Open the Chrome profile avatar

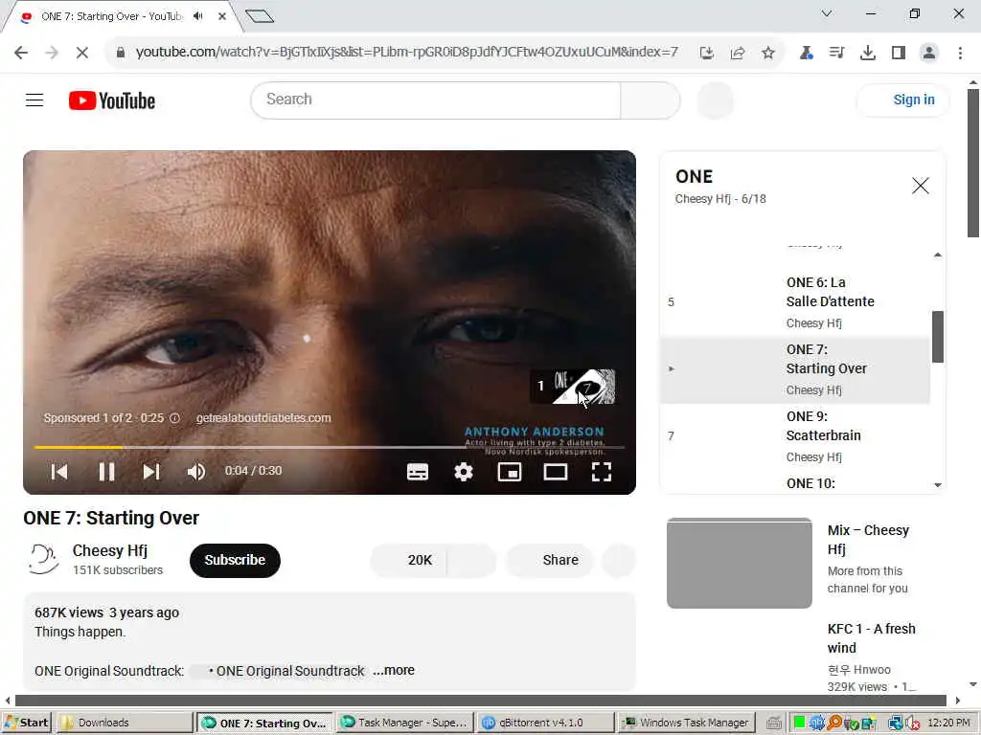click(x=929, y=53)
